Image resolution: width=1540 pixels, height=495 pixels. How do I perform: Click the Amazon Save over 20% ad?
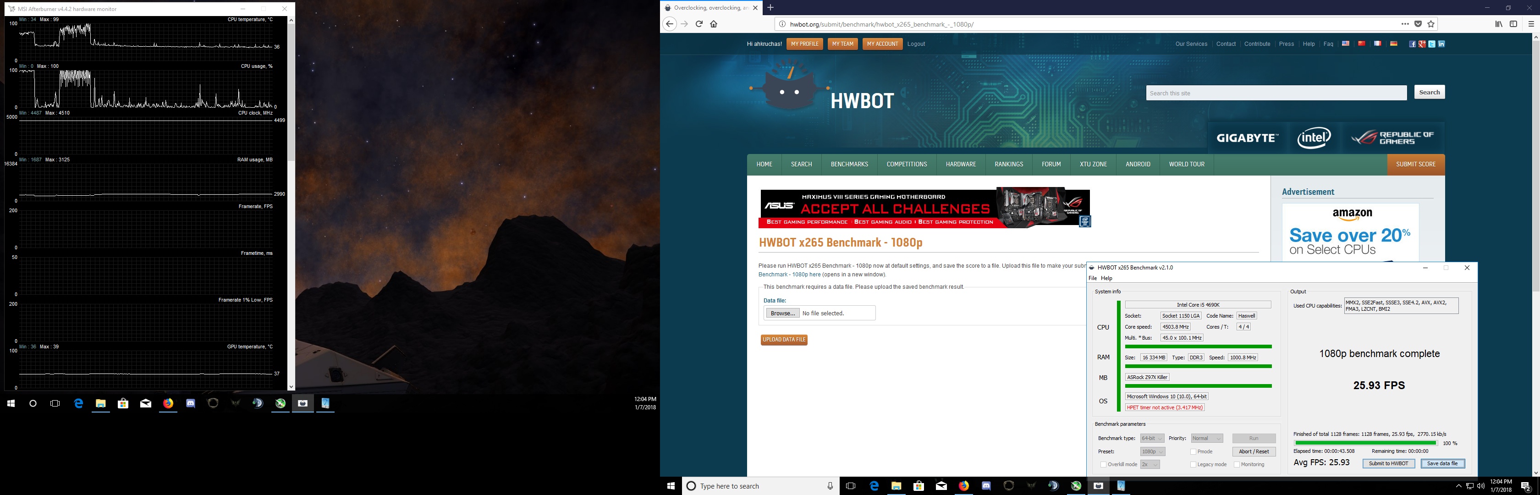[1351, 232]
